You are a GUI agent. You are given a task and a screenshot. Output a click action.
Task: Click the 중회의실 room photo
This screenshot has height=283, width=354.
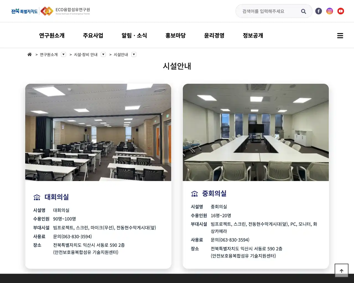(x=256, y=132)
